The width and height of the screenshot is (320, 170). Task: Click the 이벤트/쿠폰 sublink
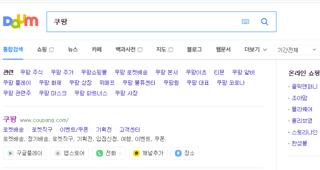(74, 130)
